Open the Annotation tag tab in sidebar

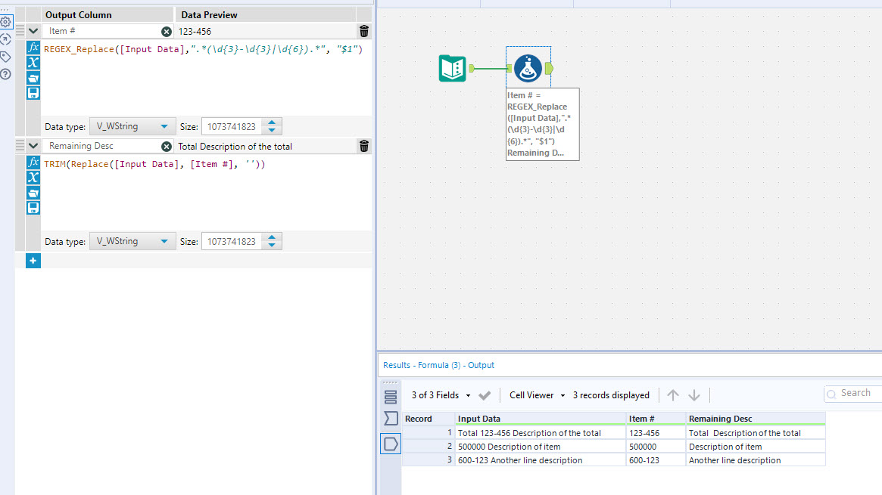point(6,57)
